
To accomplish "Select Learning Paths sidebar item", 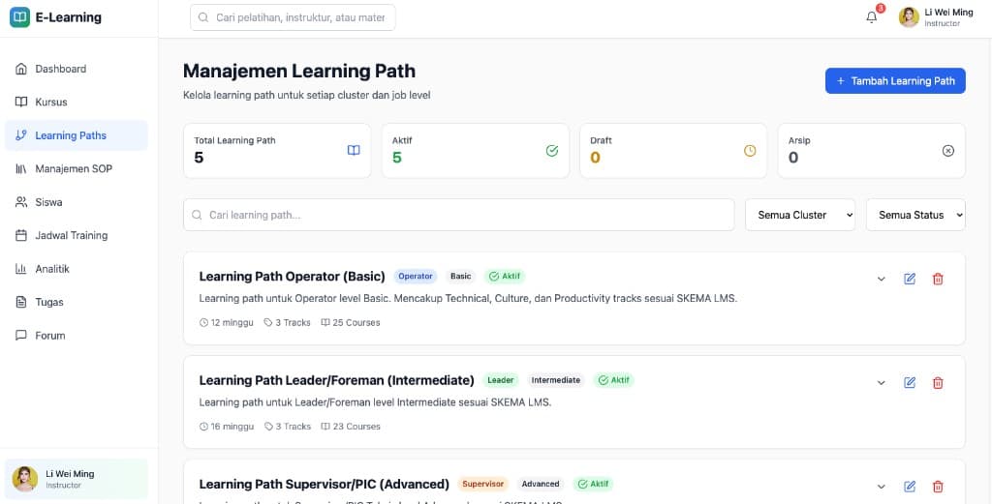I will (77, 135).
